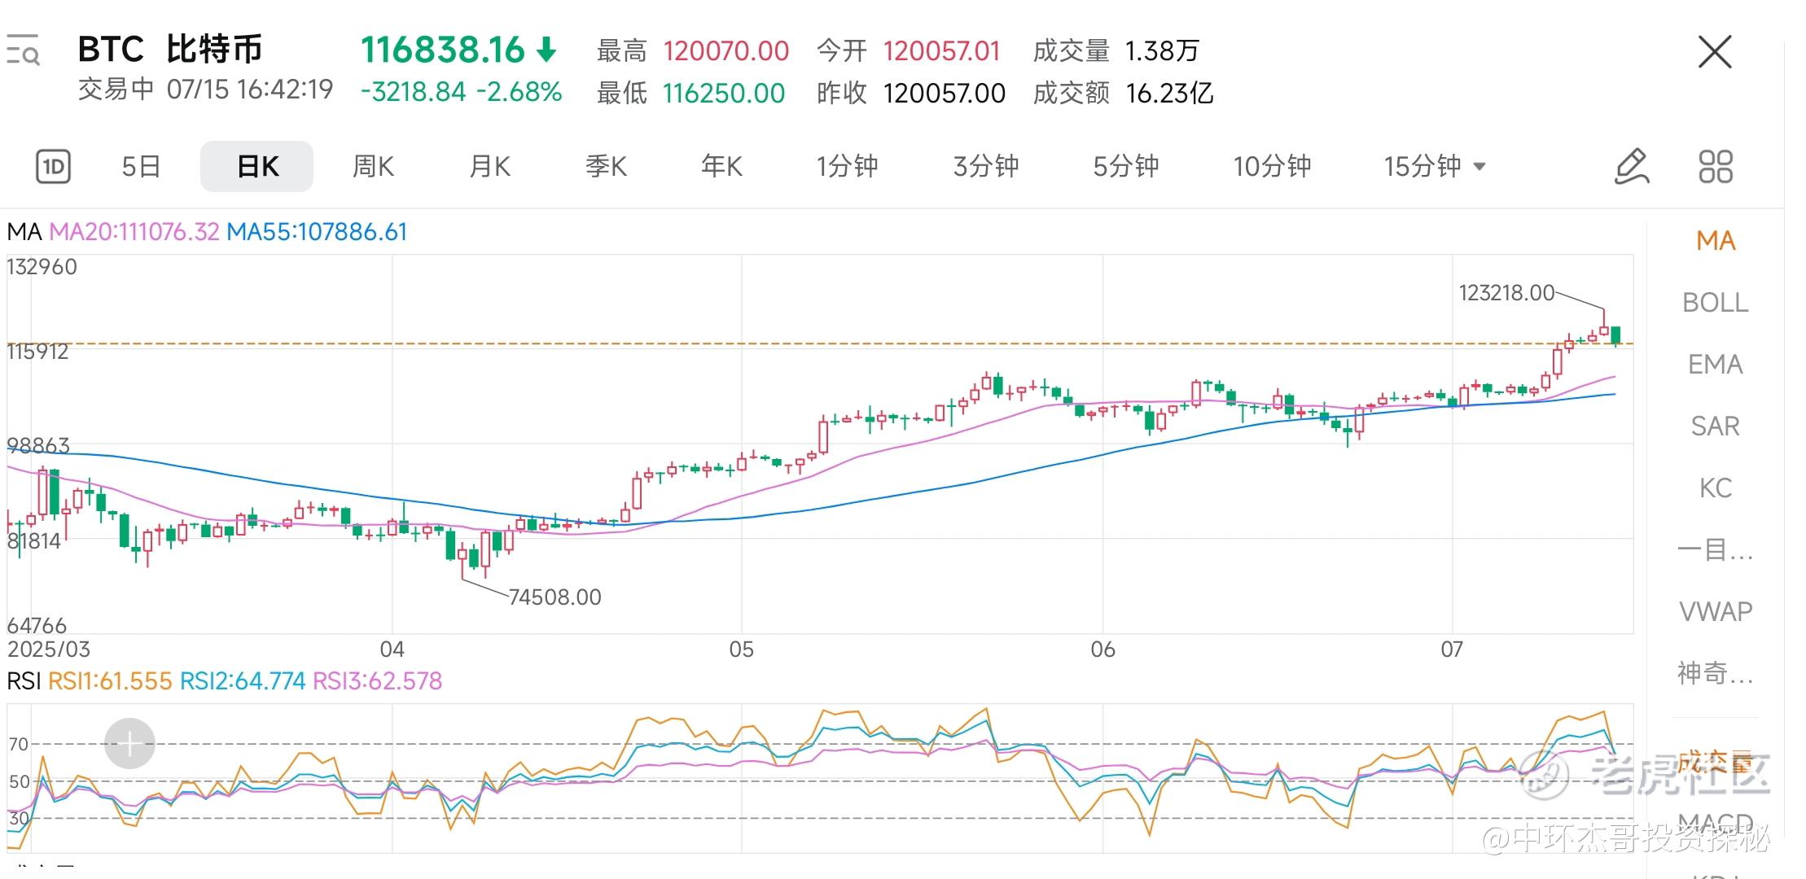The height and width of the screenshot is (879, 1806).
Task: Select the KC channel indicator
Action: [x=1715, y=488]
